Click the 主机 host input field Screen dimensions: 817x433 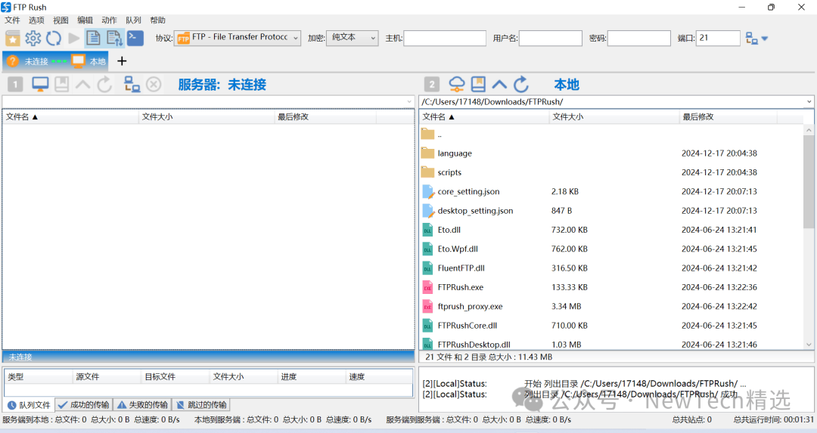click(x=444, y=39)
